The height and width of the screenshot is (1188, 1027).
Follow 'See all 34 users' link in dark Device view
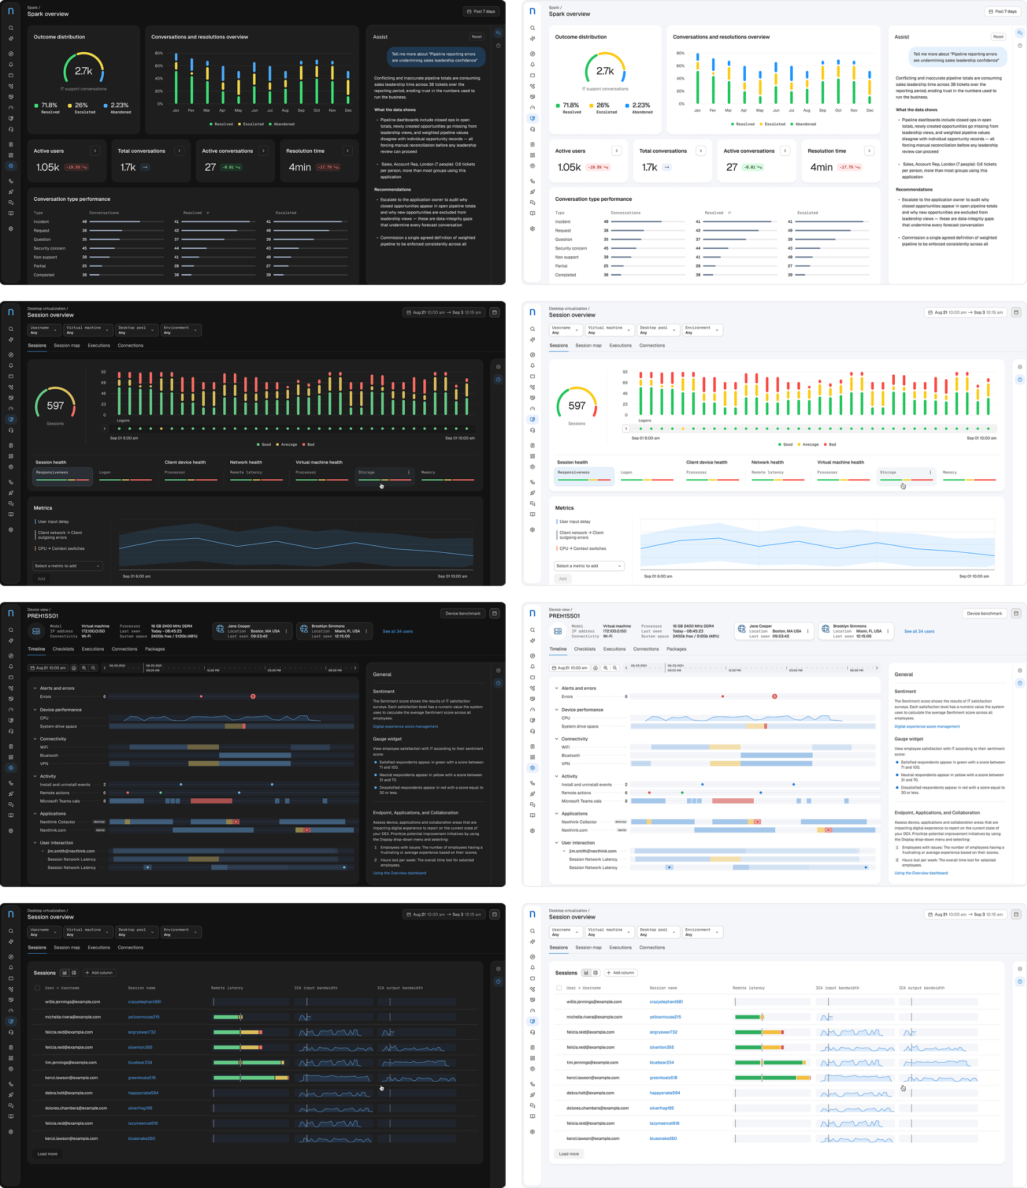[398, 631]
